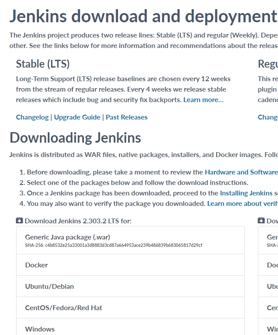Click the Jenkins download and deployment title

[144, 17]
